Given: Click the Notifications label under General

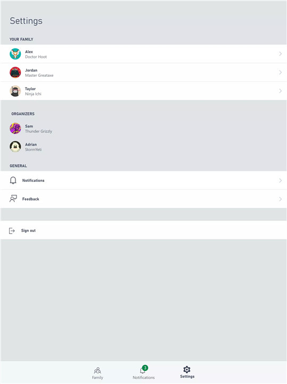Looking at the screenshot, I should 33,180.
